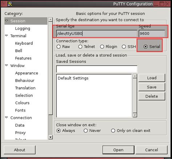
Task: Open the Fonts settings
Action: coord(20,110)
